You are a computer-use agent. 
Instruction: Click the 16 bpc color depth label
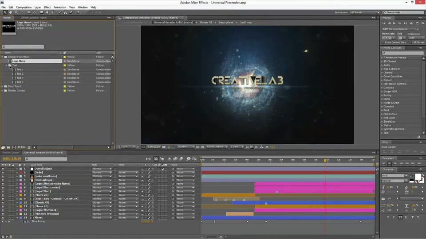point(21,147)
